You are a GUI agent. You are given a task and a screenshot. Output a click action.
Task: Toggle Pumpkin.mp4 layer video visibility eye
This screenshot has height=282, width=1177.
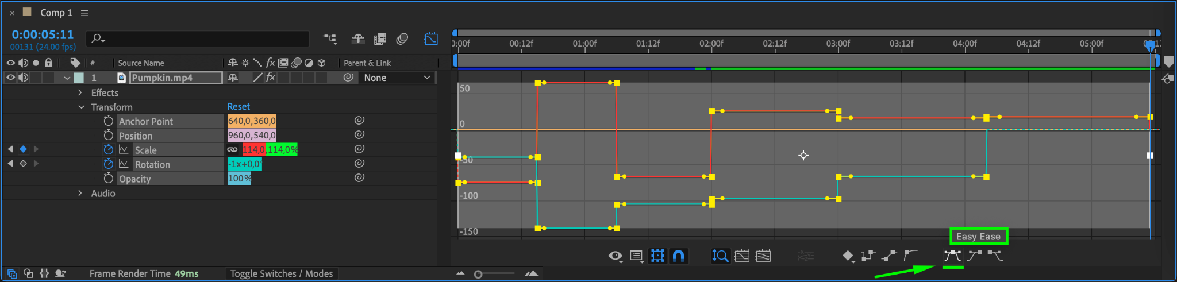[x=10, y=78]
